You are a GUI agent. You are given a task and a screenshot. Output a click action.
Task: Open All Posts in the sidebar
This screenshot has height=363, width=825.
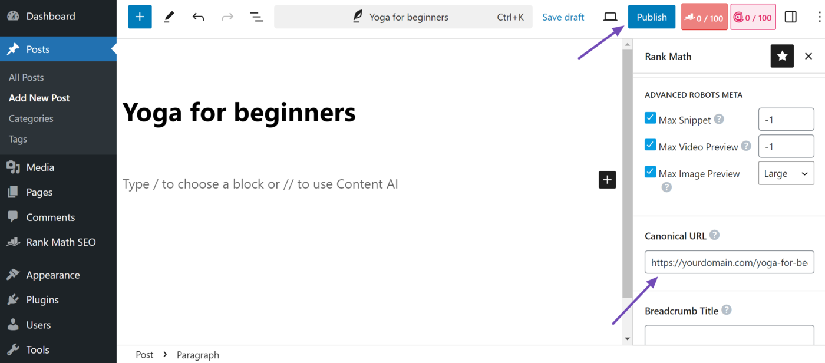[x=26, y=77]
